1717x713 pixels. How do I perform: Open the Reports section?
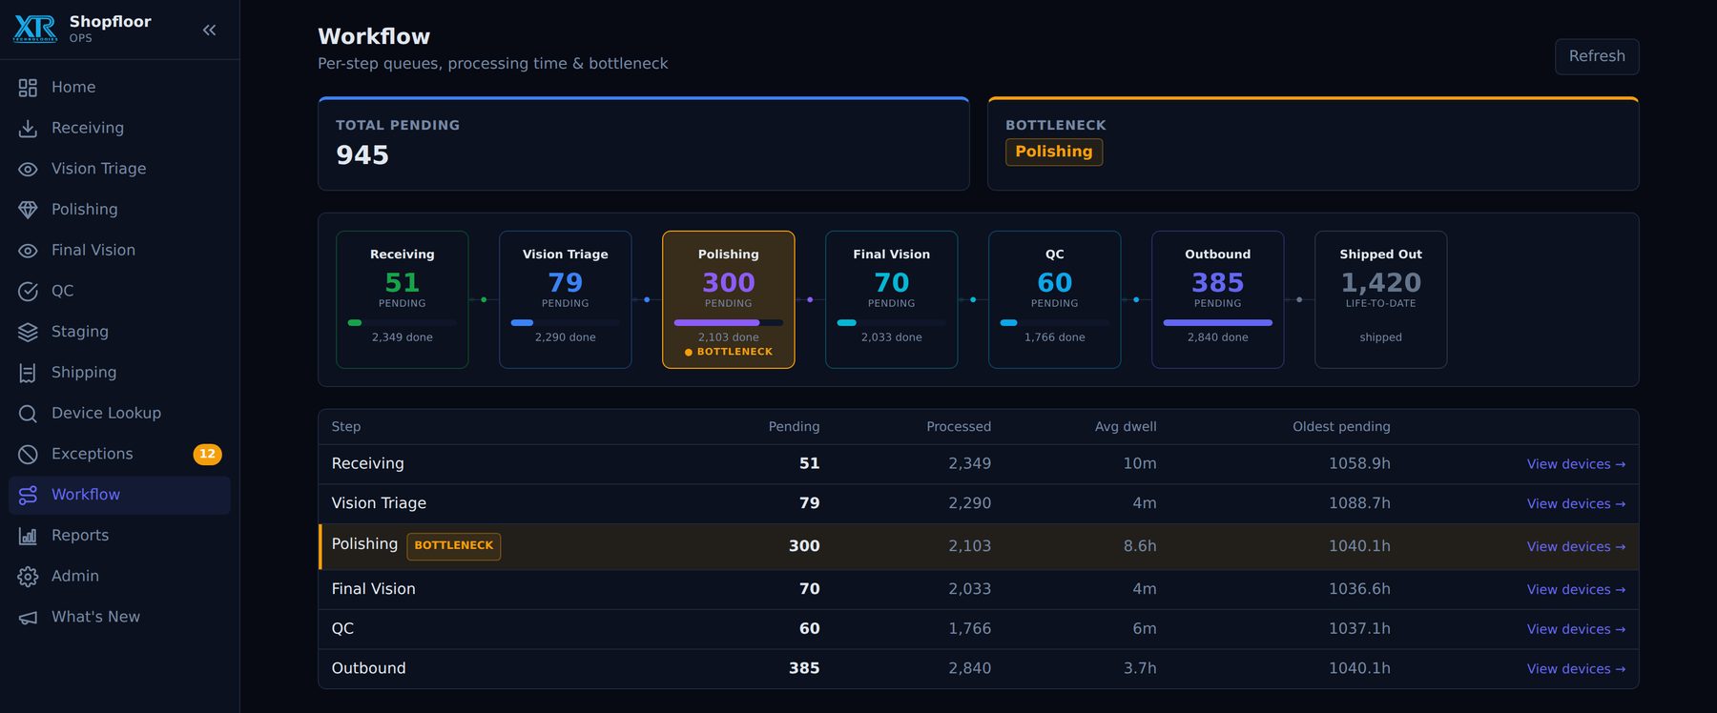pyautogui.click(x=119, y=536)
